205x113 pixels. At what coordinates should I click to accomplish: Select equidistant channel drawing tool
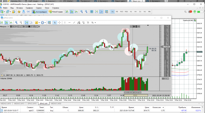(x=79, y=23)
